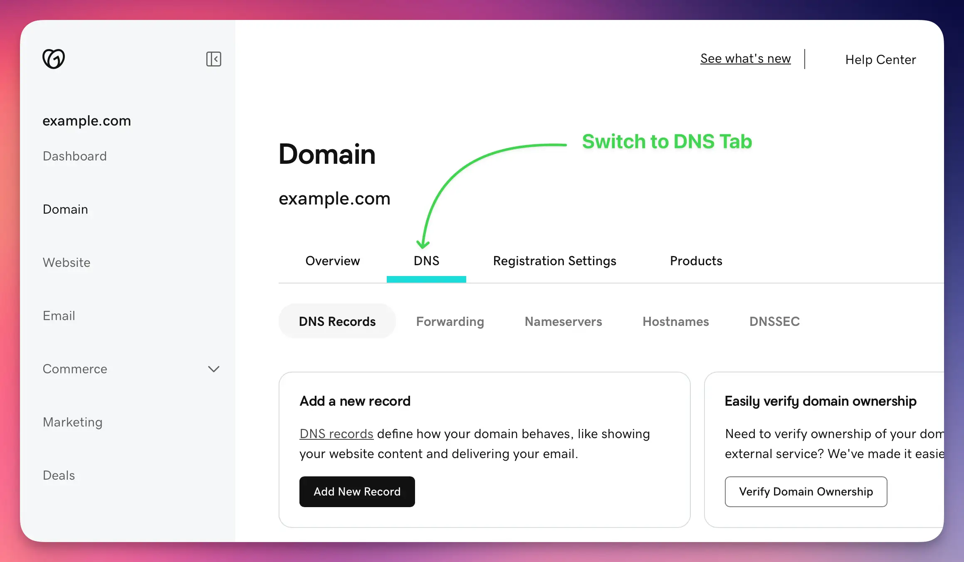
Task: Select the Domain sidebar entry
Action: (65, 209)
